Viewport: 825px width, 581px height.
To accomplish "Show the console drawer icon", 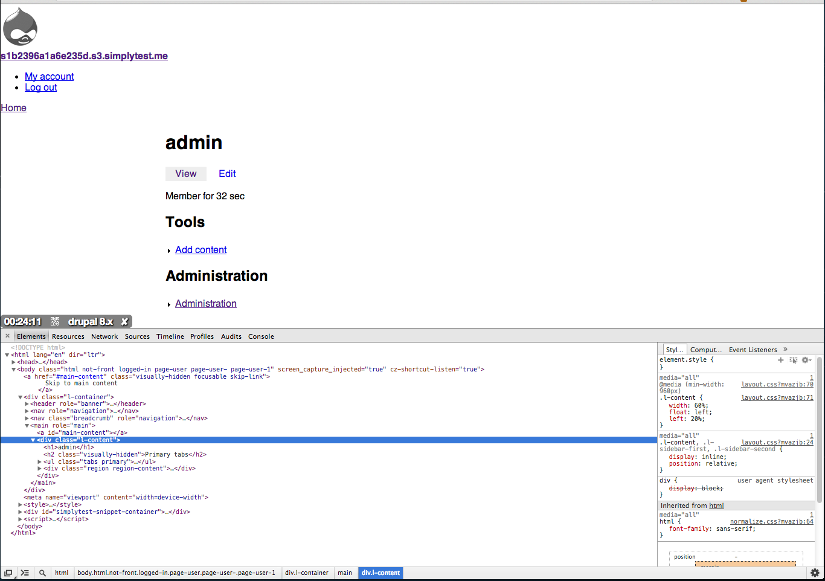I will click(x=25, y=573).
